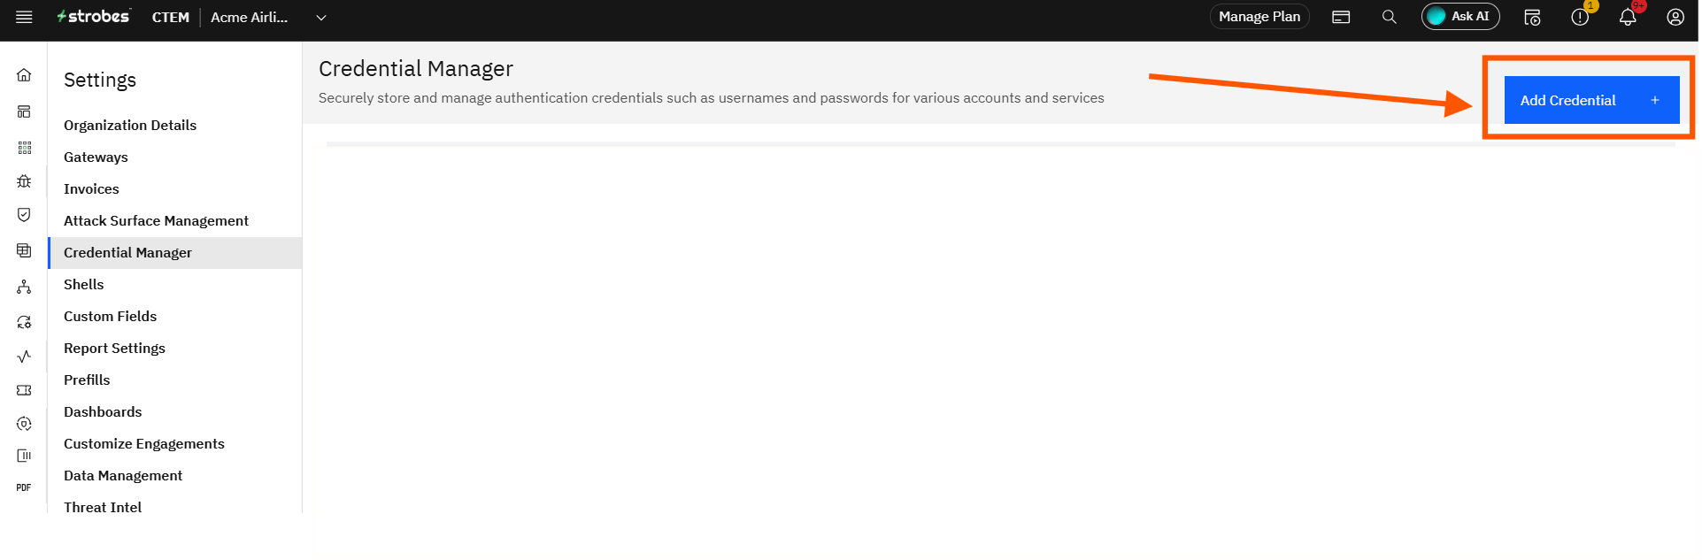
Task: Open the user profile icon
Action: point(1675,17)
